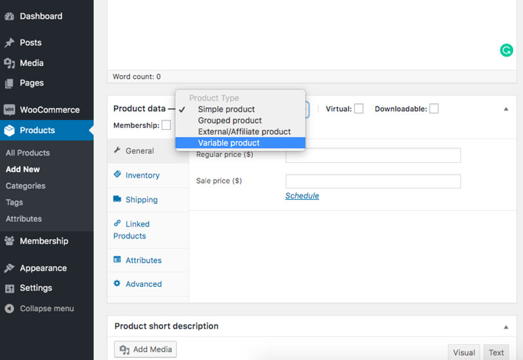Open the Dashboard menu
The image size is (523, 360).
tap(46, 16)
